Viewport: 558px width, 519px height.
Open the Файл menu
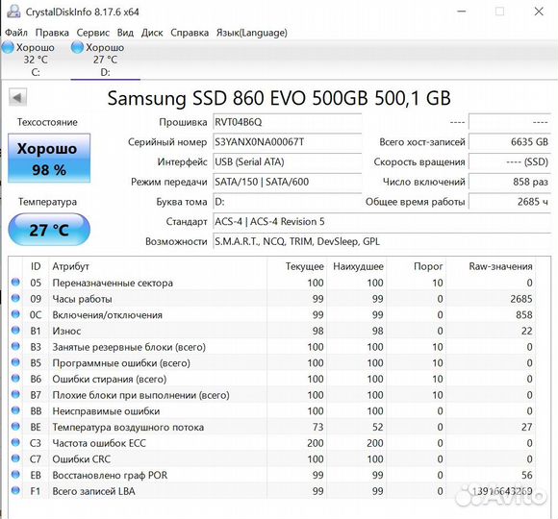(x=16, y=33)
